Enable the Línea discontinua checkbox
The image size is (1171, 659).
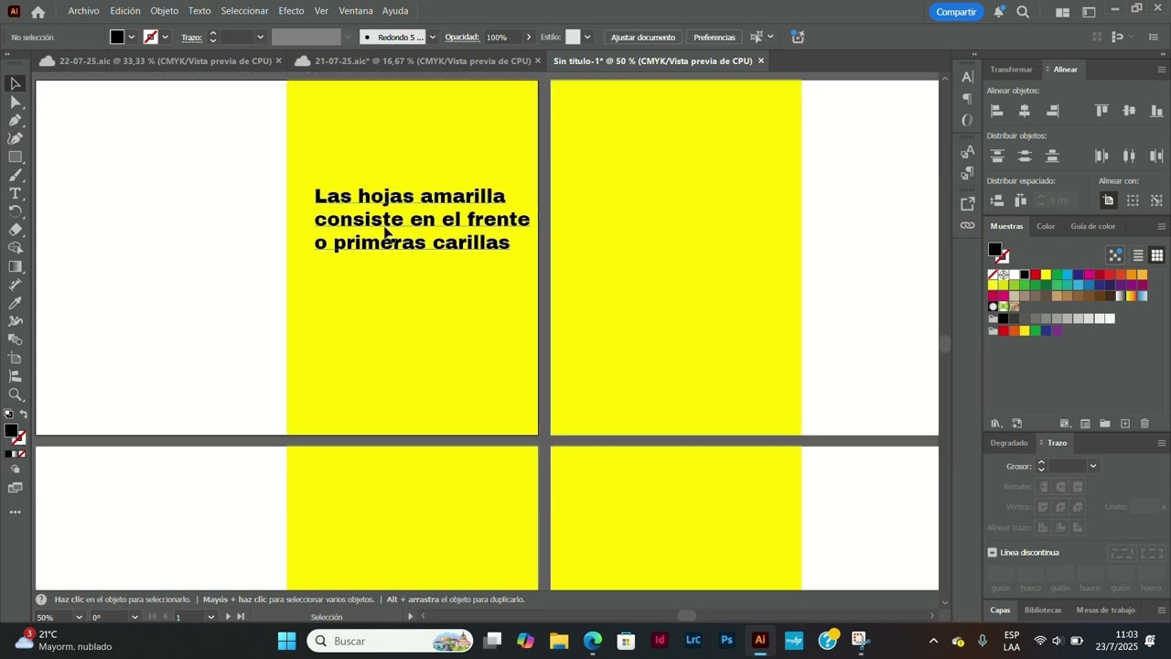pos(992,553)
